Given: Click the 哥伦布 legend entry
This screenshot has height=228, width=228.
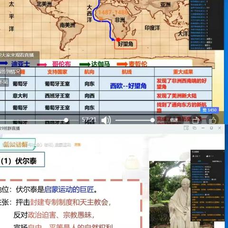Looking at the screenshot, I should pyautogui.click(x=61, y=64).
